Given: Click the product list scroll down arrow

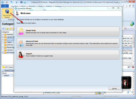Looking at the screenshot, I should tap(133, 61).
